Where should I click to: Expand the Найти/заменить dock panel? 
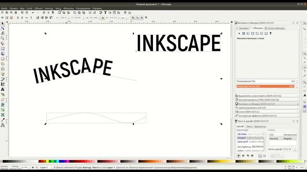pyautogui.click(x=267, y=108)
